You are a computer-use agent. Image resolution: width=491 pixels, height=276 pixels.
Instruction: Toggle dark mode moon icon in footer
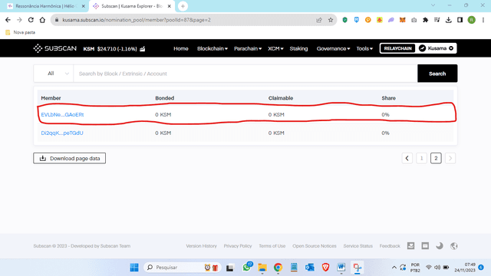click(440, 246)
